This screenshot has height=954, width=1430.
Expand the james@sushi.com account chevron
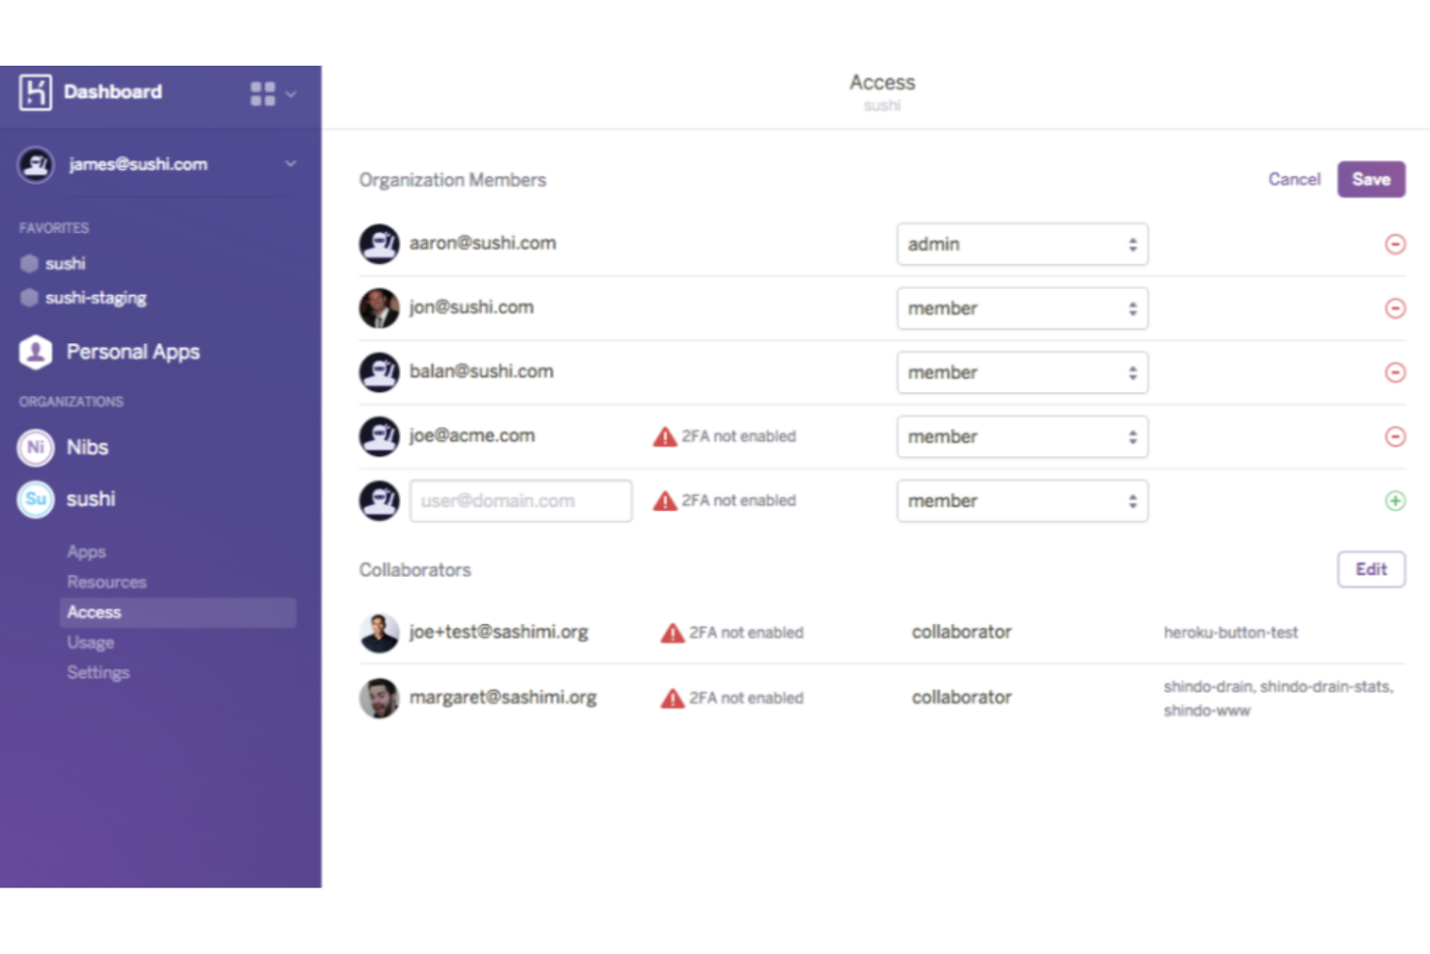point(289,163)
